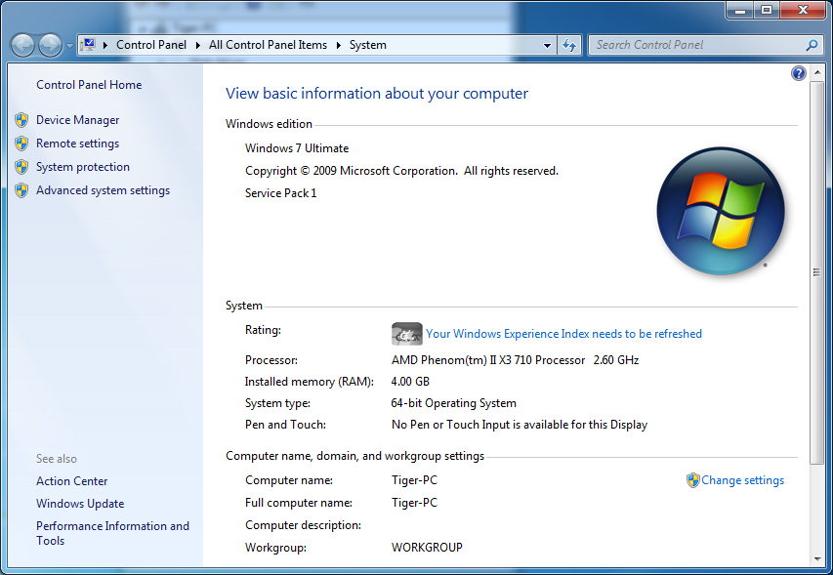Expand the arrow after All Control Panel Items breadcrumb
Image resolution: width=833 pixels, height=575 pixels.
tap(338, 45)
